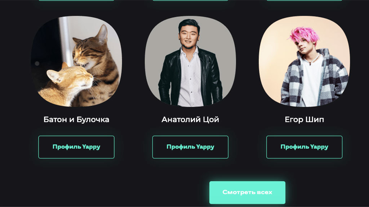
Task: Open Профиль Yappy under Батон и Булочка
Action: pos(76,147)
